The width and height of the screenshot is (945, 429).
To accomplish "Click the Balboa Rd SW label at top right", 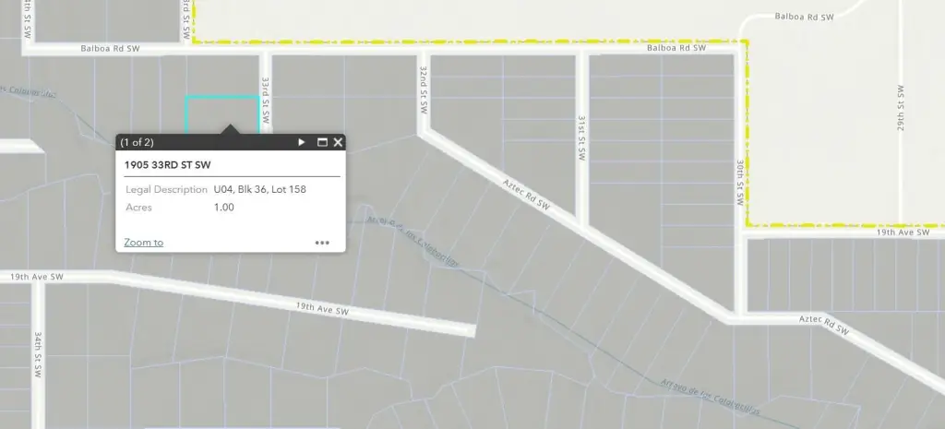I will tap(806, 17).
